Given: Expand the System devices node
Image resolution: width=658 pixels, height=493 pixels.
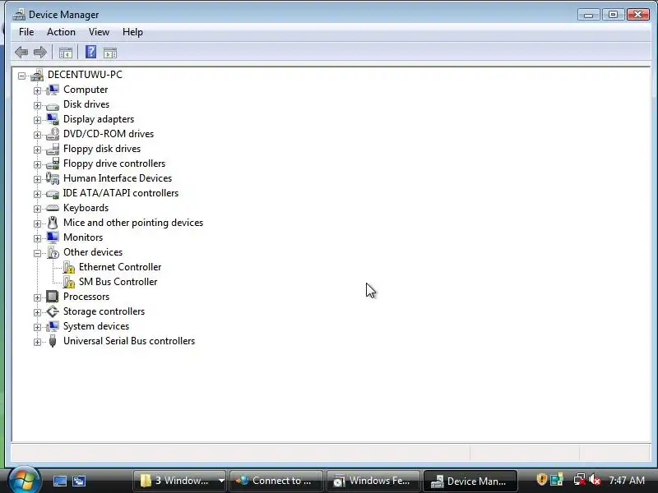Looking at the screenshot, I should 37,327.
